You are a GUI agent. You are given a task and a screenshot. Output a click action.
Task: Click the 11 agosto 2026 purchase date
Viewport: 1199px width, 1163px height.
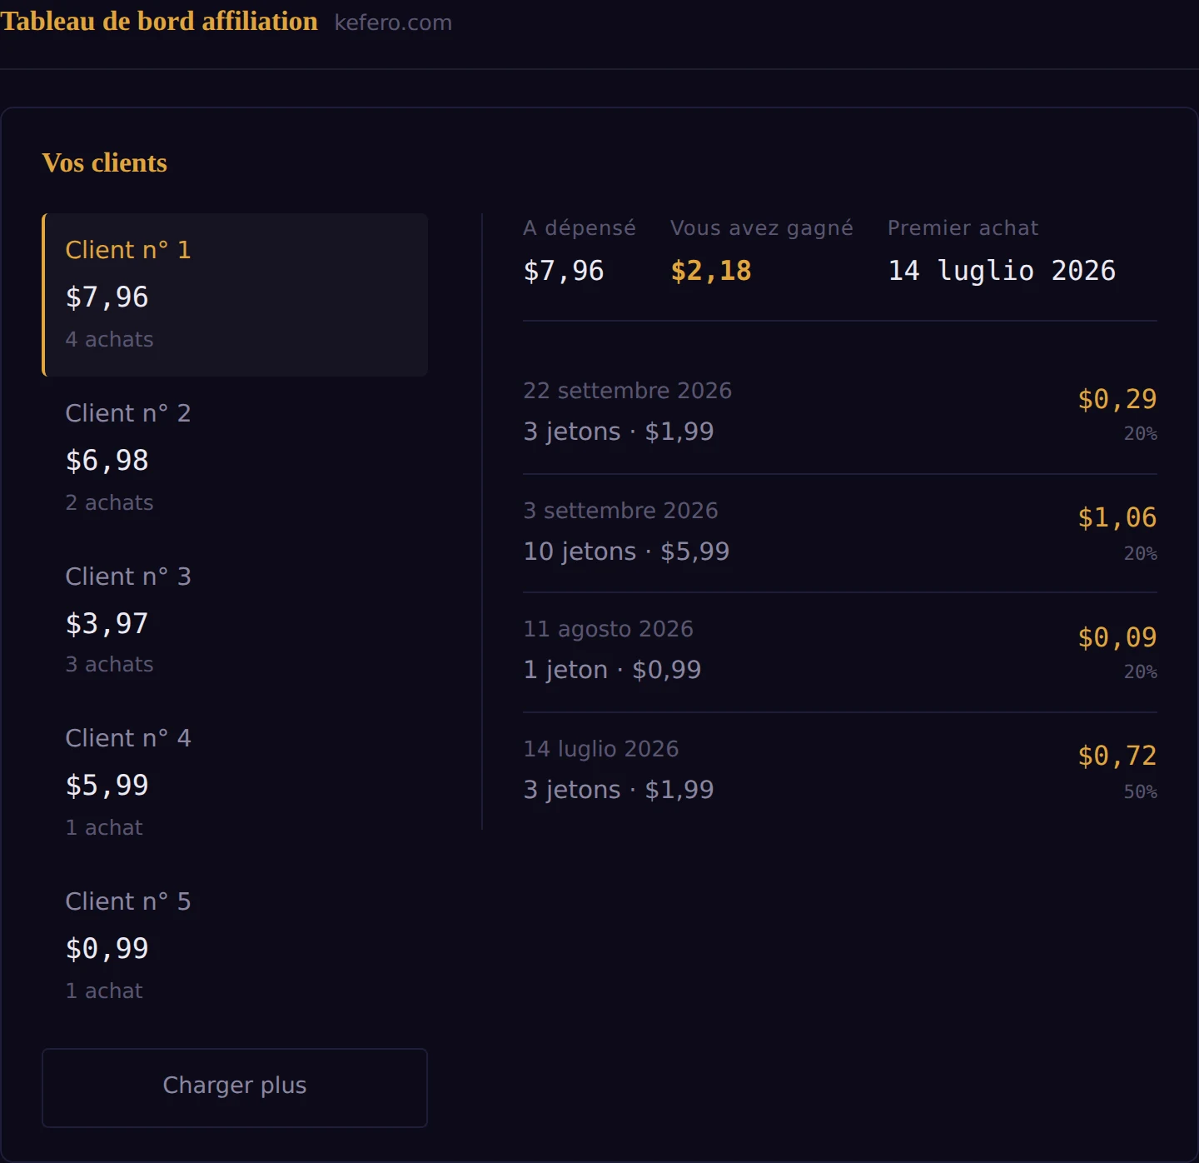pyautogui.click(x=609, y=629)
